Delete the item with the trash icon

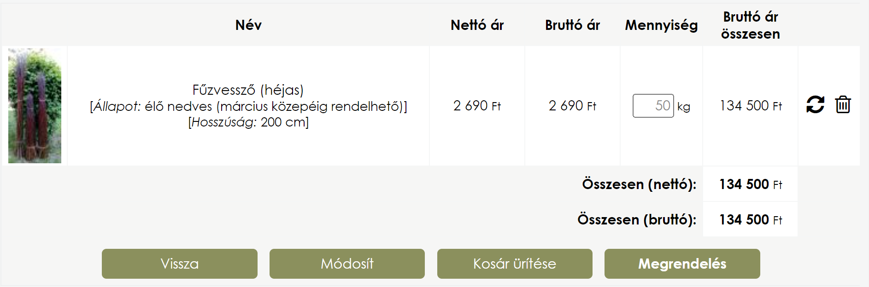843,105
